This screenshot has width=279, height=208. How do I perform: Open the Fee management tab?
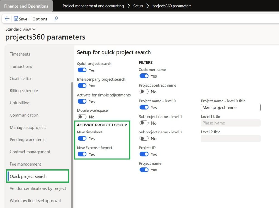pos(25,164)
